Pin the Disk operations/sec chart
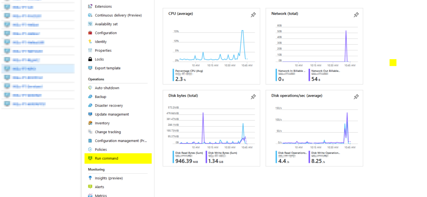Screen dimensions: 427x197 point(356,97)
